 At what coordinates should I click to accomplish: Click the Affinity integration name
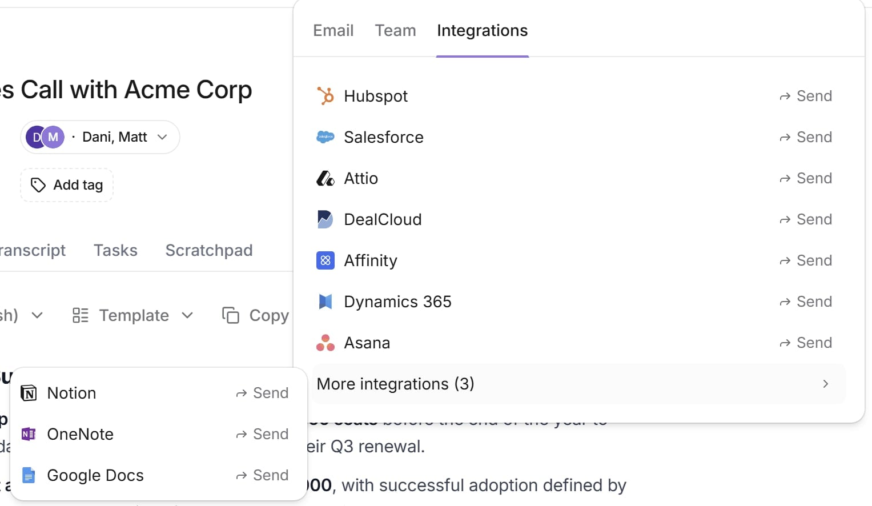point(371,260)
